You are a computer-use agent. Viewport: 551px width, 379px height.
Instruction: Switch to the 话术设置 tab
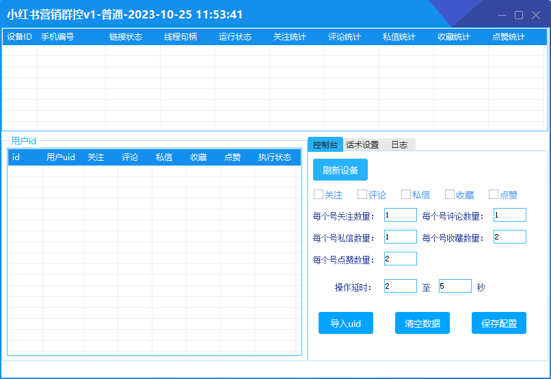(362, 145)
